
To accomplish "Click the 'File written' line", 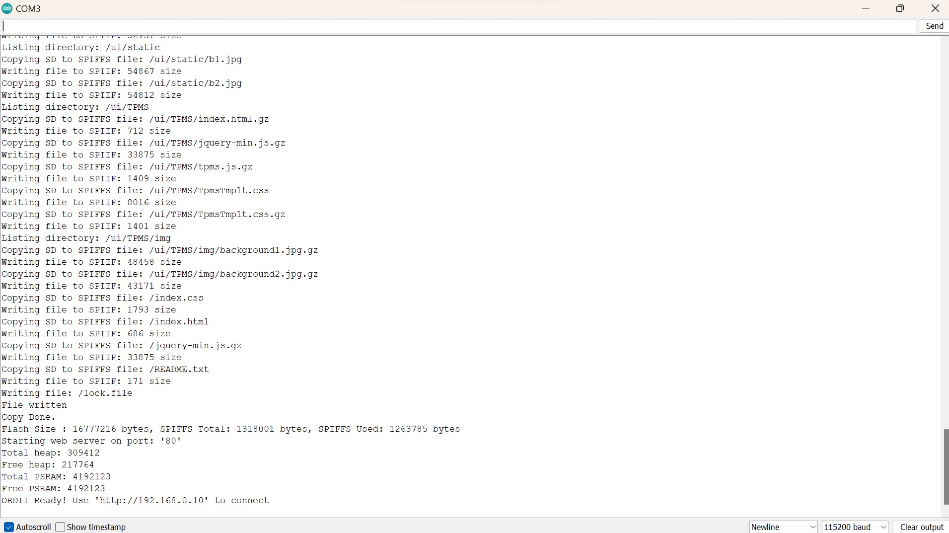I will 34,405.
